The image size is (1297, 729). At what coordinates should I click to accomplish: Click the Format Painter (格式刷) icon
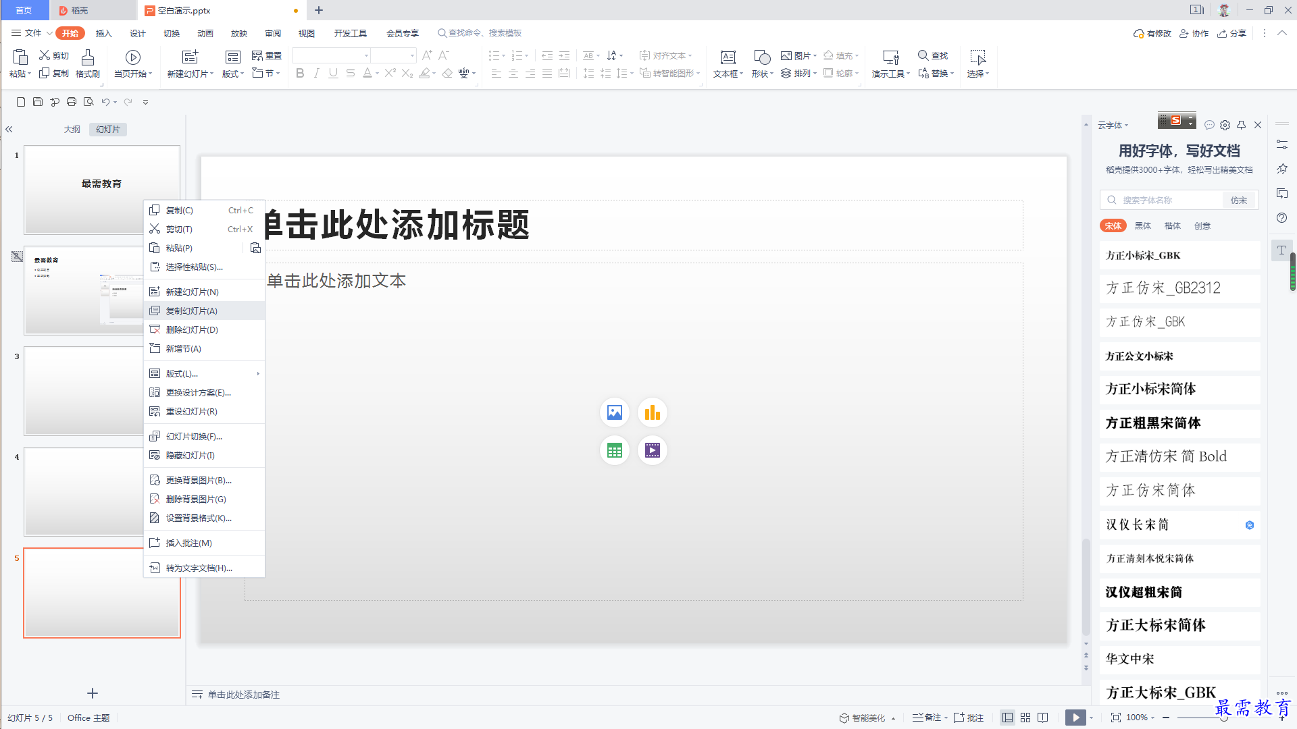click(x=88, y=57)
